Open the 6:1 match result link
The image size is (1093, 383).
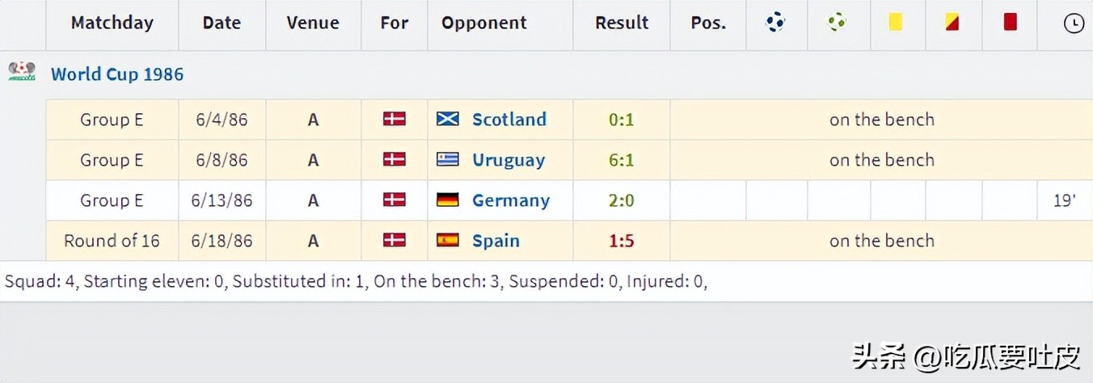click(x=621, y=160)
